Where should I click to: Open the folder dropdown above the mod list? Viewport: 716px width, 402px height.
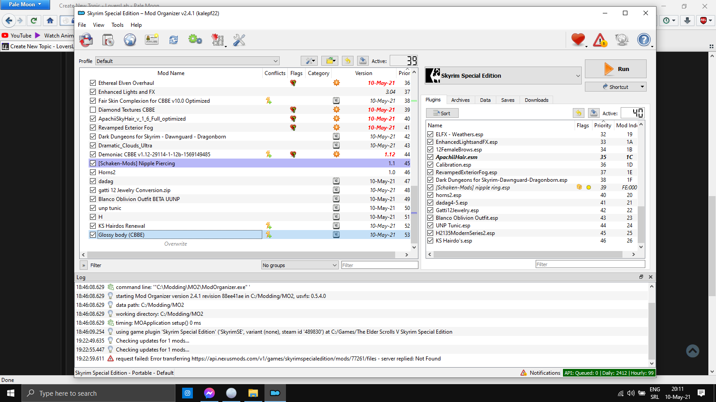click(330, 61)
